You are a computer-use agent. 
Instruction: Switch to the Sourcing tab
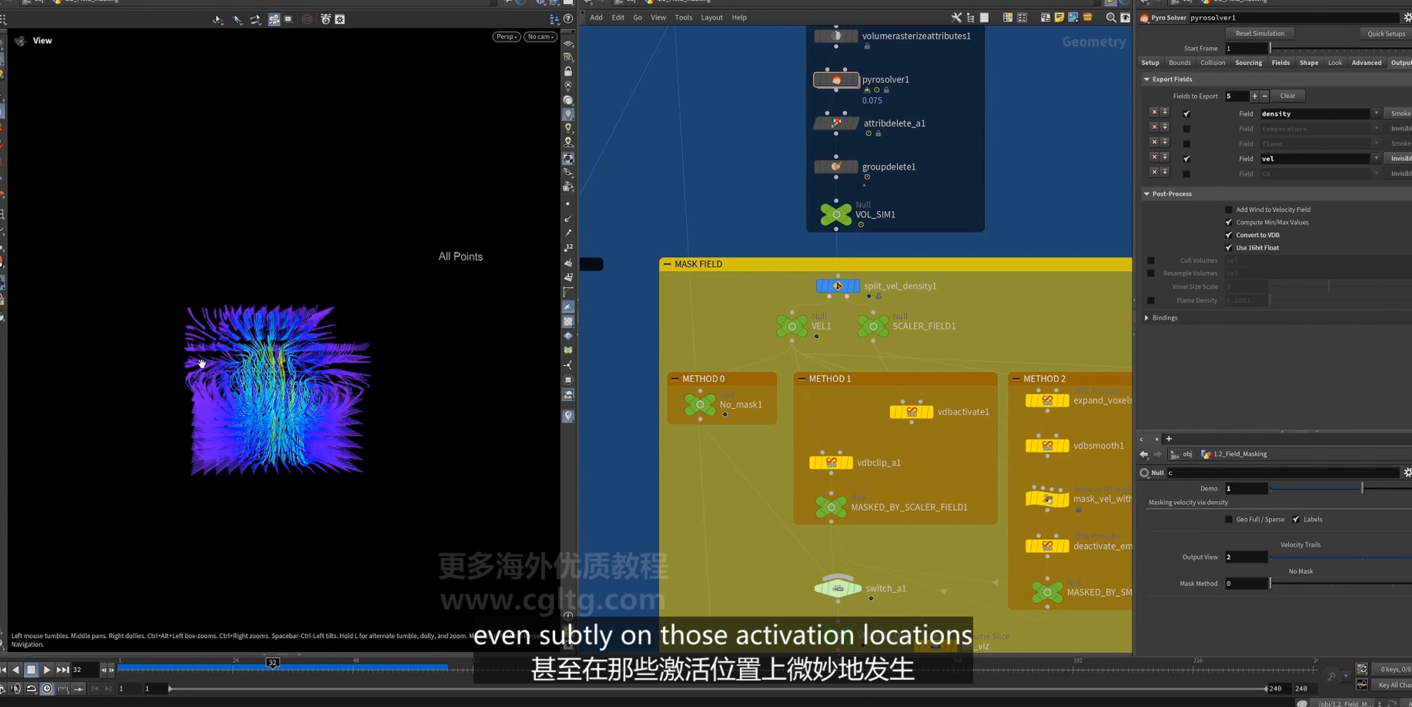(1248, 63)
